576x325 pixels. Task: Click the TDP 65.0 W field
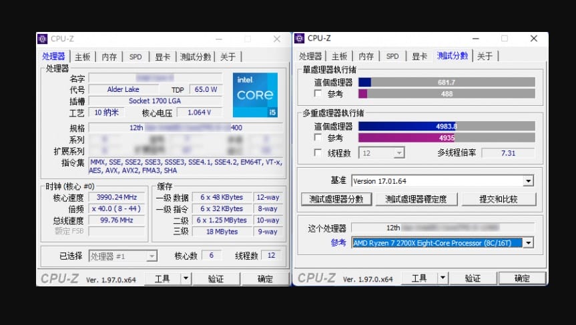(206, 89)
